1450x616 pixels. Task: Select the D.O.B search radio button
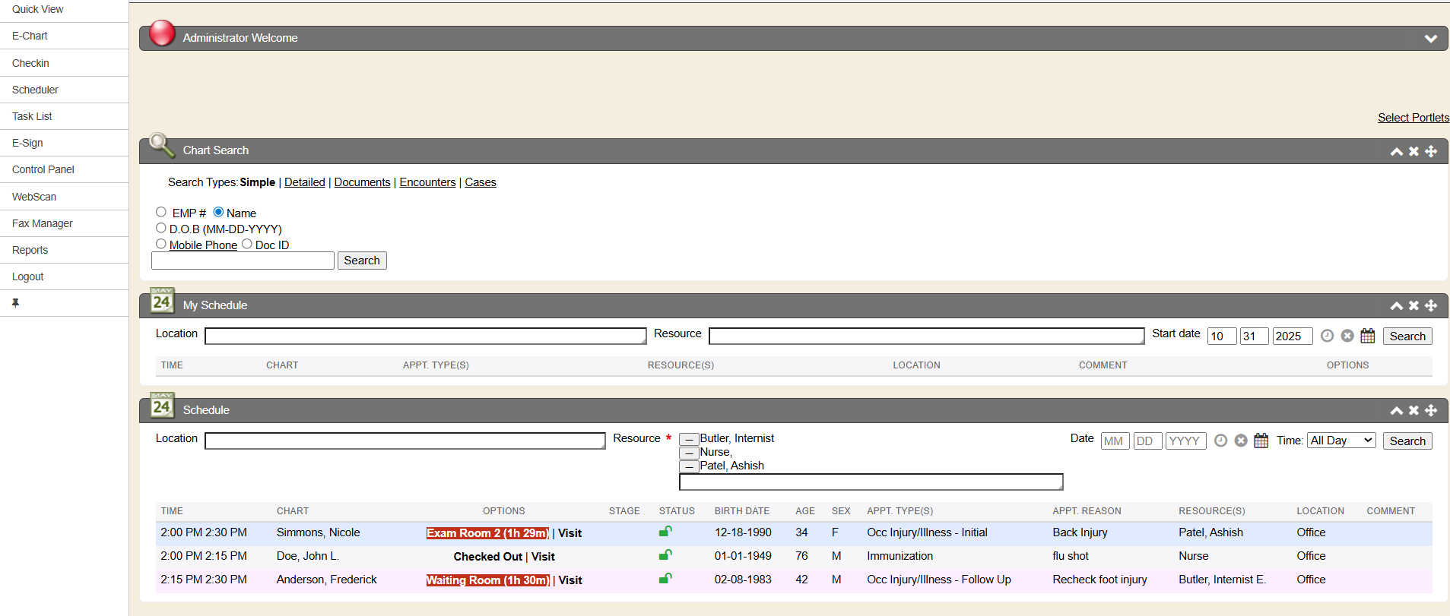pyautogui.click(x=161, y=228)
